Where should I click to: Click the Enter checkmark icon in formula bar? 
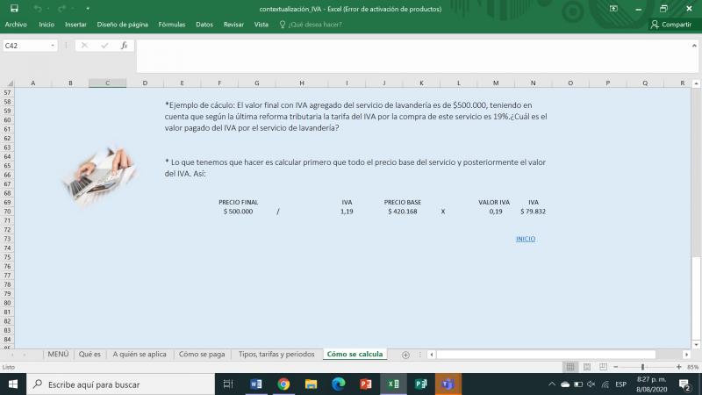pos(104,46)
